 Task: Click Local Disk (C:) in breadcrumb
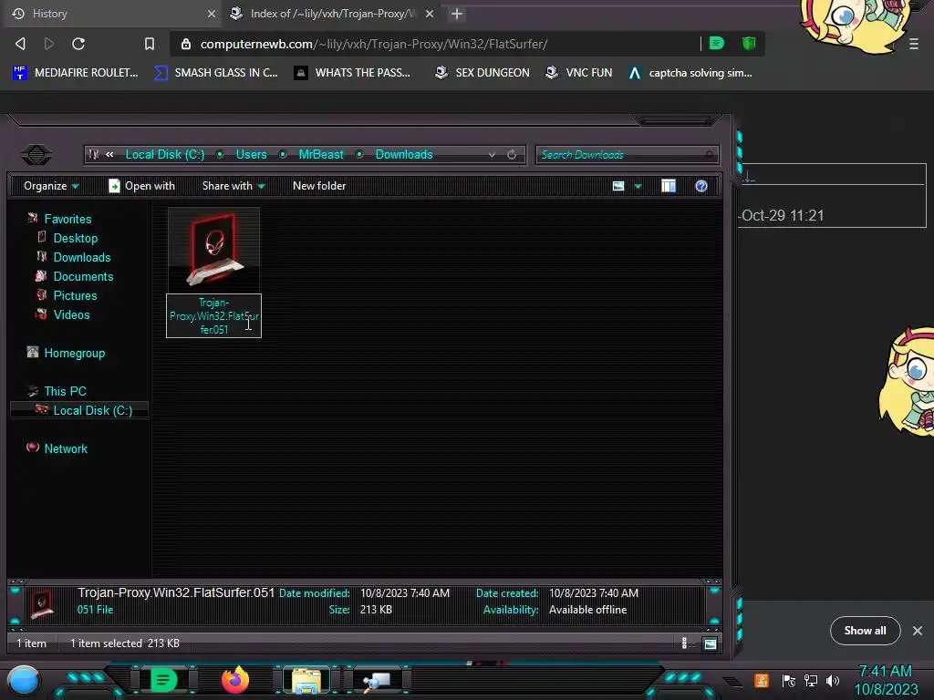tap(164, 154)
